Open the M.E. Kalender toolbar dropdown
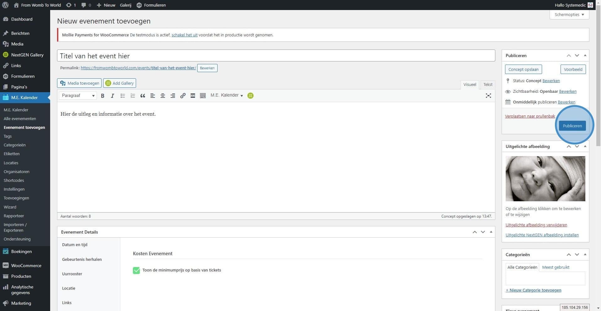Viewport: 601px width, 311px height. point(227,95)
